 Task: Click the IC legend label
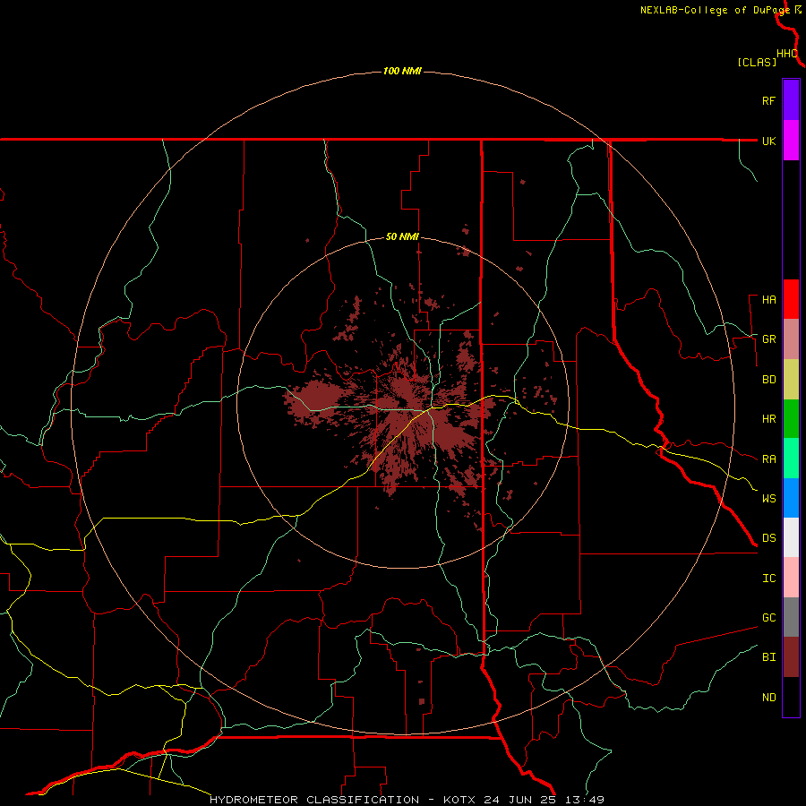click(768, 579)
